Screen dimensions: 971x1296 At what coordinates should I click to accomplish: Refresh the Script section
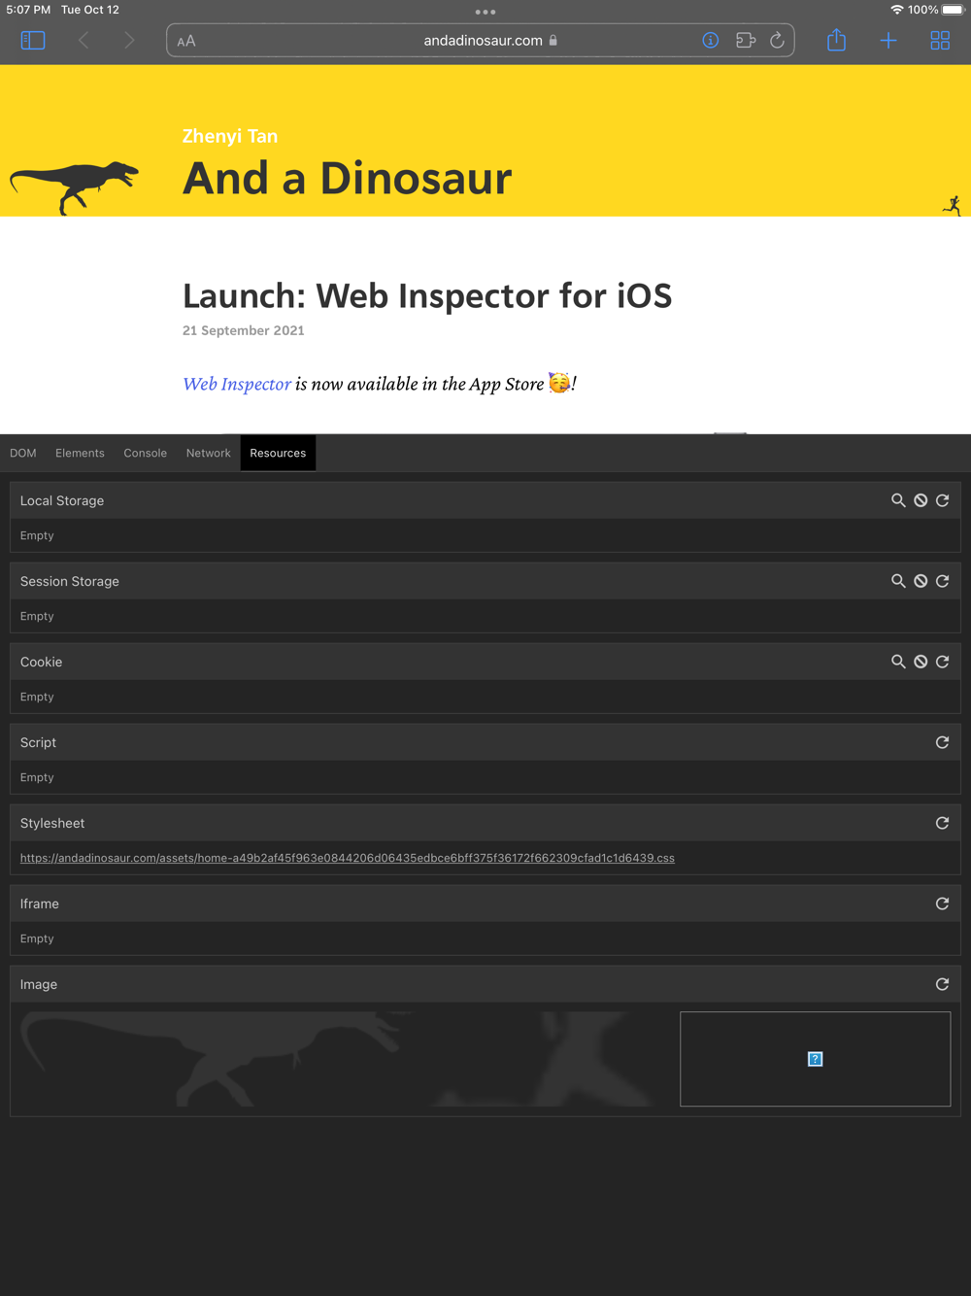tap(943, 742)
